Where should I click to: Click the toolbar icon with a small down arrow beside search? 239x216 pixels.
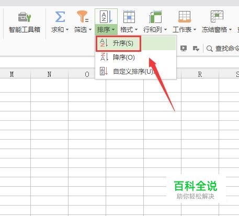[x=196, y=49]
